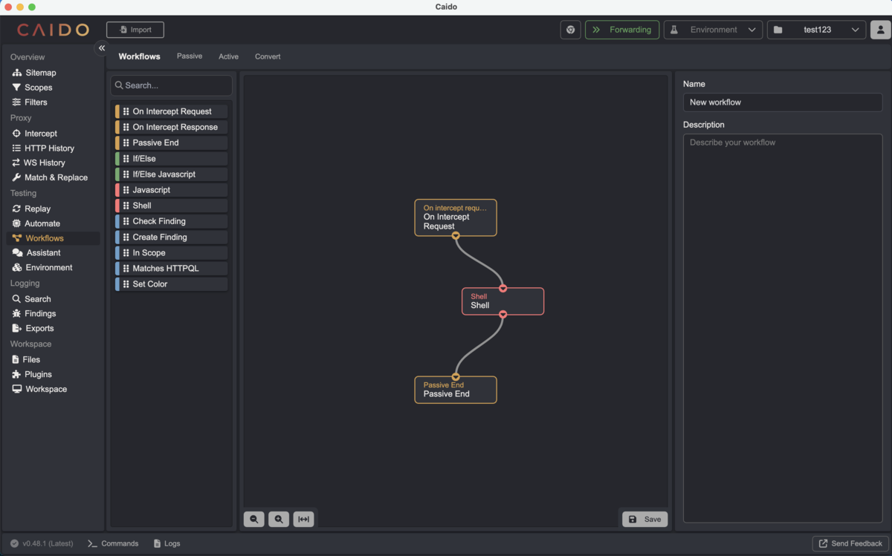
Task: Click the Workspace monitor icon
Action: [17, 389]
